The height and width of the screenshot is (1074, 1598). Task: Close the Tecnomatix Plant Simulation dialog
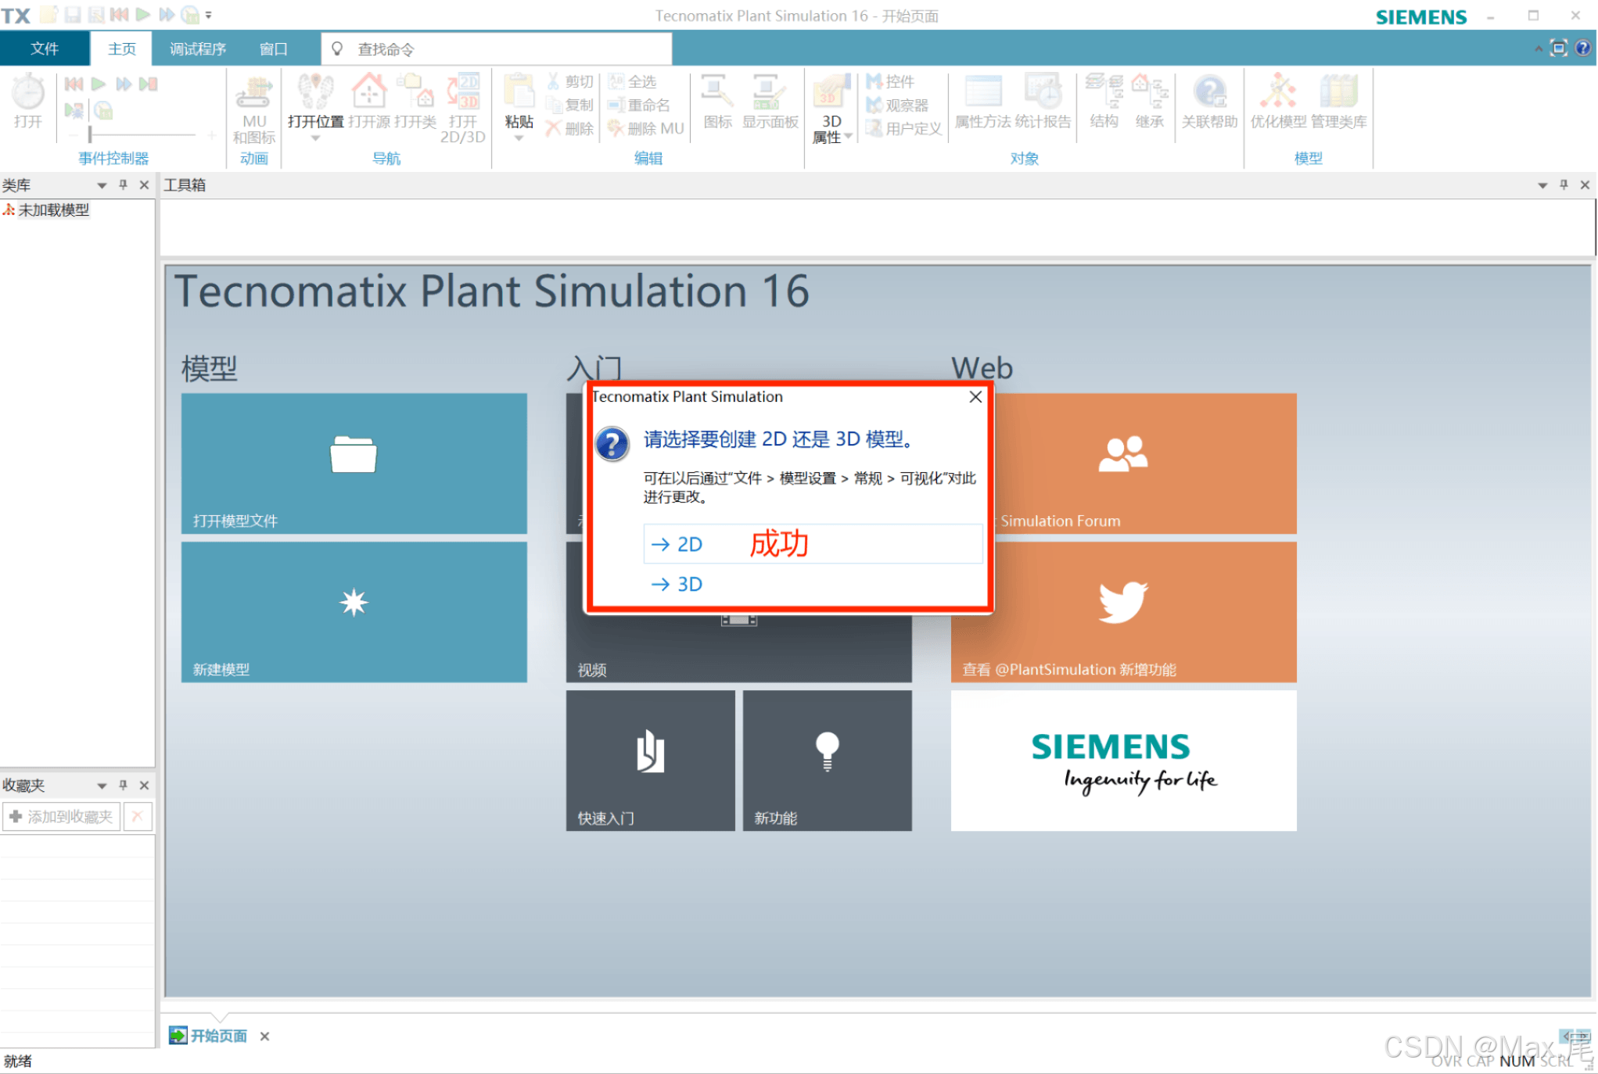coord(975,397)
